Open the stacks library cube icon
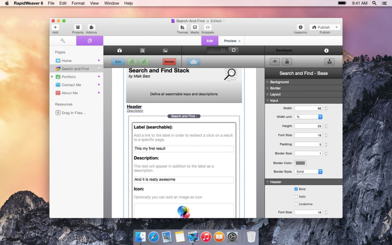This screenshot has width=392, height=245. coord(120,50)
